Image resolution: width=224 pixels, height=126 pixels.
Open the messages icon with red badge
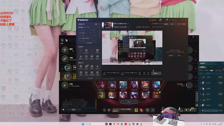click(166, 20)
